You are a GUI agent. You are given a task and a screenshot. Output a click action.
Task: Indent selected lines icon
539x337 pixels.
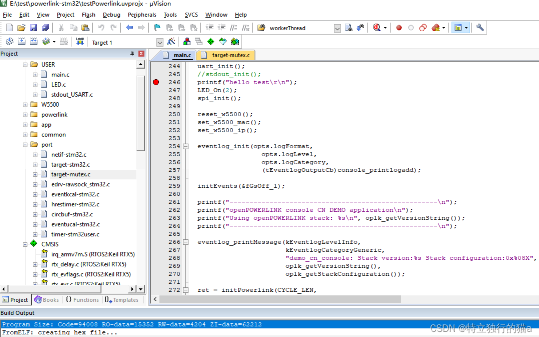pyautogui.click(x=209, y=28)
